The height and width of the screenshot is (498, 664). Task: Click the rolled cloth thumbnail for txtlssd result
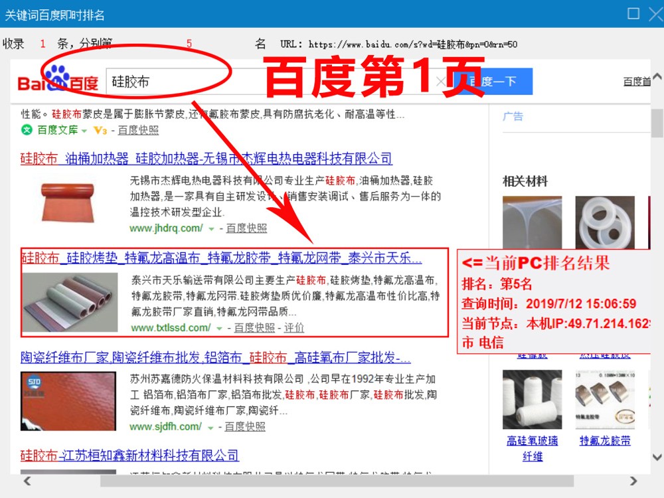(x=70, y=302)
